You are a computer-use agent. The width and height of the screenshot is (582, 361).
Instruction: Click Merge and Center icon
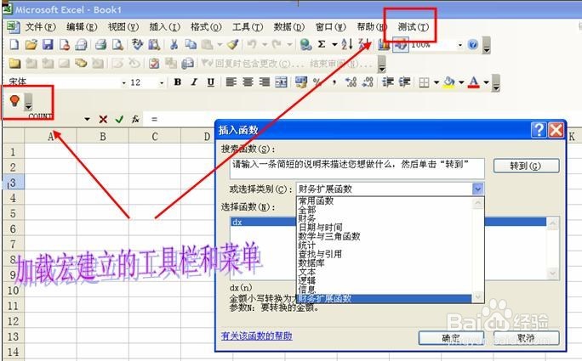281,82
